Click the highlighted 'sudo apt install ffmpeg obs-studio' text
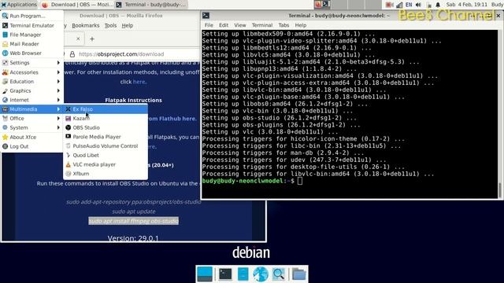The height and width of the screenshot is (283, 504). 133,221
